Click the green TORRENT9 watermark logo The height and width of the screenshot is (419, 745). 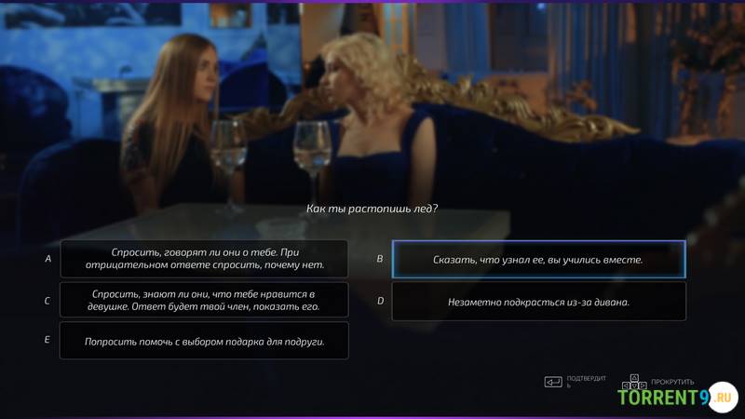click(664, 398)
